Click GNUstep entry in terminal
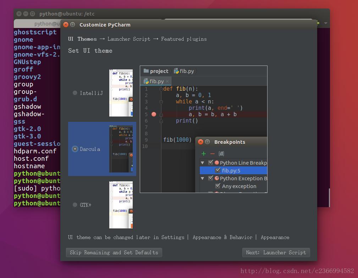This screenshot has height=278, width=358. pyautogui.click(x=27, y=62)
